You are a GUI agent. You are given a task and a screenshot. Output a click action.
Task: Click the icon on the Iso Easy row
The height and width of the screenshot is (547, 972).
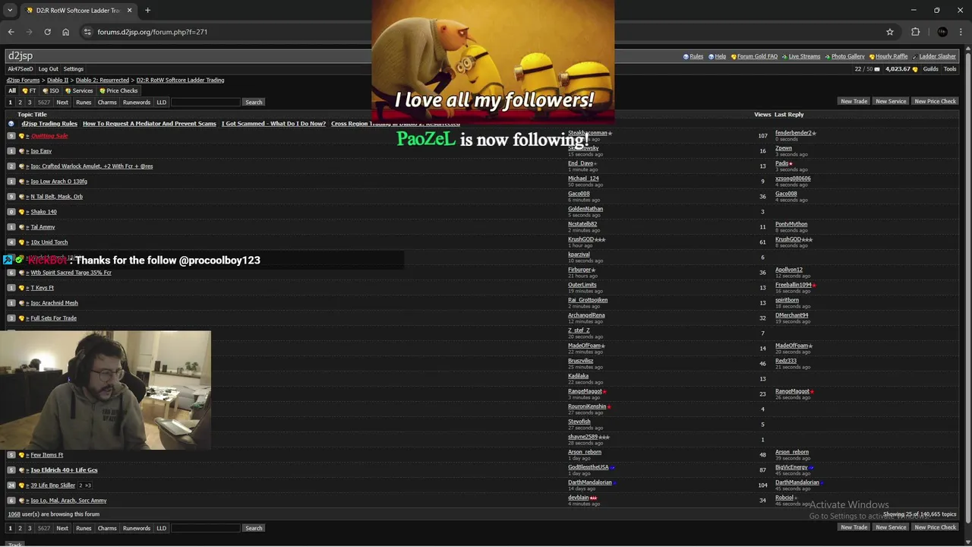(x=21, y=151)
